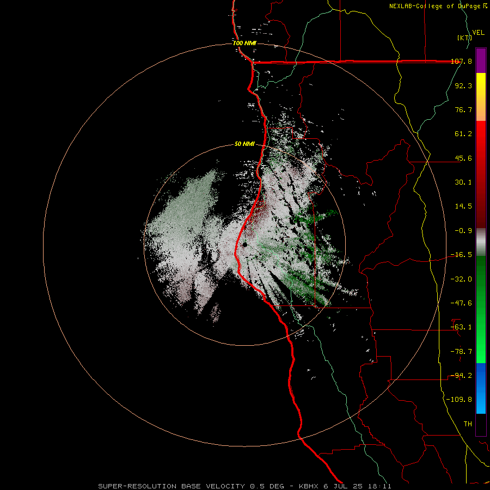Click the -109.8 velocity scale value
The width and height of the screenshot is (490, 490).
coord(459,400)
